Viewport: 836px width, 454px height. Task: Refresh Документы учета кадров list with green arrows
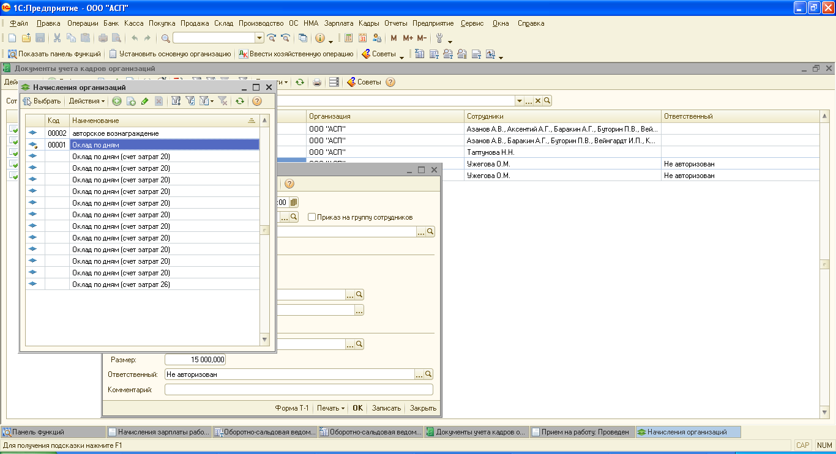[299, 82]
